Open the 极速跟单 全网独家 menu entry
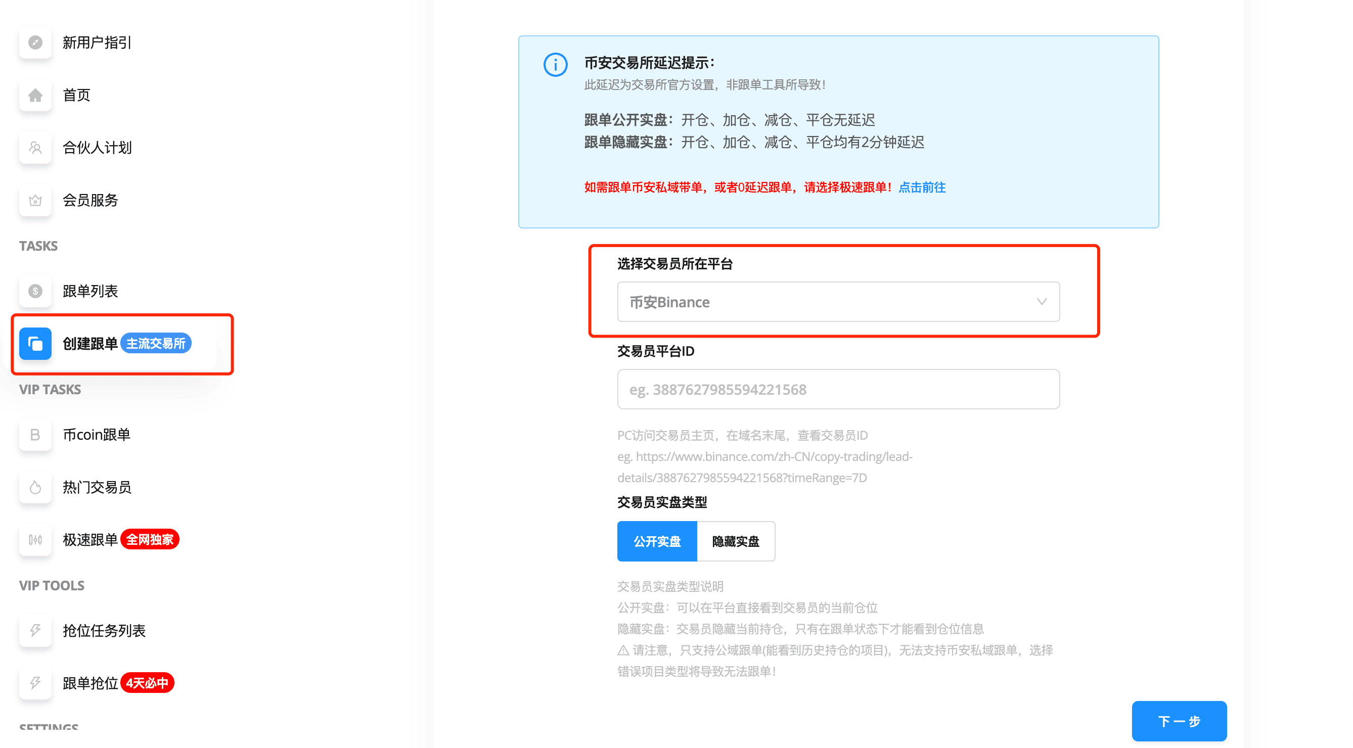Viewport: 1353px width, 748px height. (x=91, y=540)
